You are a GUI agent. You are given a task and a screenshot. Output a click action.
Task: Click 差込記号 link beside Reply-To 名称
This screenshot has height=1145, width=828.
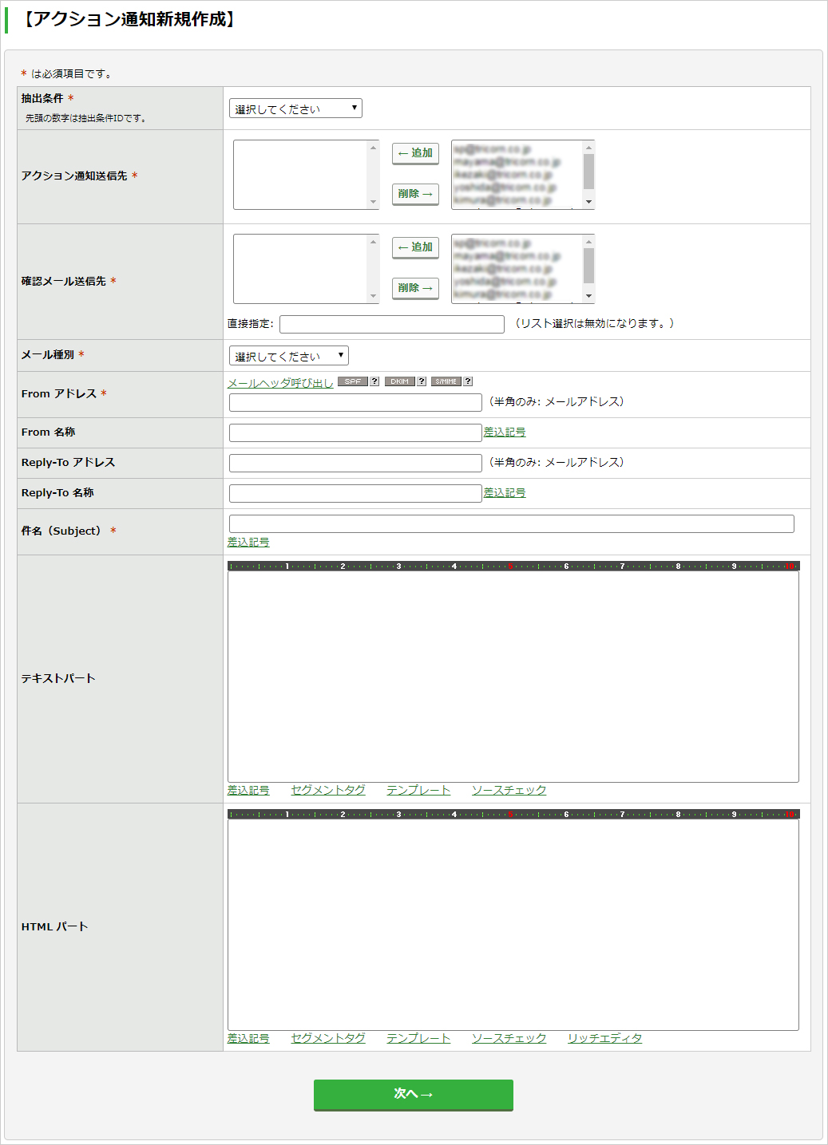[505, 492]
